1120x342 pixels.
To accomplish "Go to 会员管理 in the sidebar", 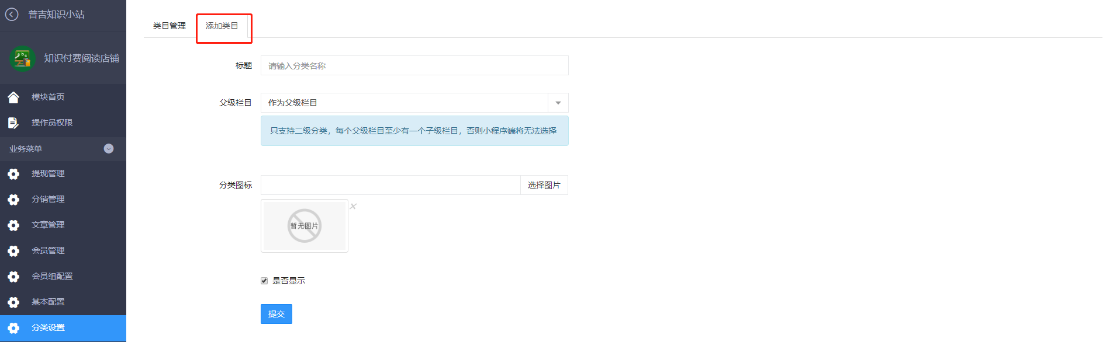I will [x=63, y=251].
